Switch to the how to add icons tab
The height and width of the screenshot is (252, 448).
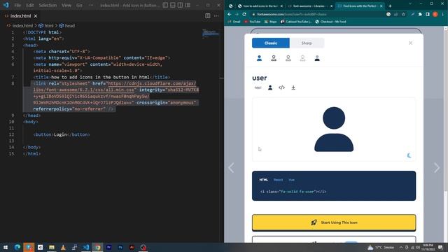pyautogui.click(x=260, y=6)
